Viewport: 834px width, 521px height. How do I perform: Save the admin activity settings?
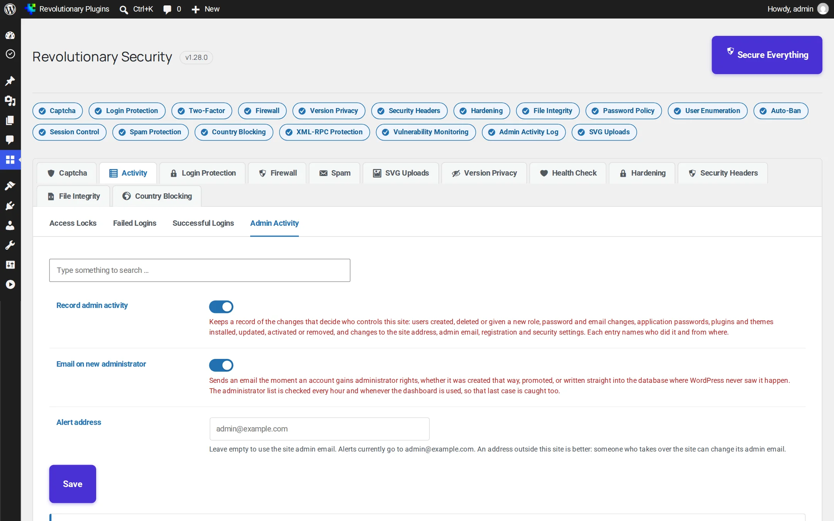[73, 484]
